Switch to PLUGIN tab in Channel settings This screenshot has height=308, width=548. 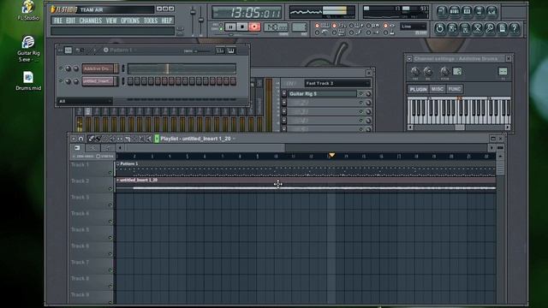tap(419, 89)
